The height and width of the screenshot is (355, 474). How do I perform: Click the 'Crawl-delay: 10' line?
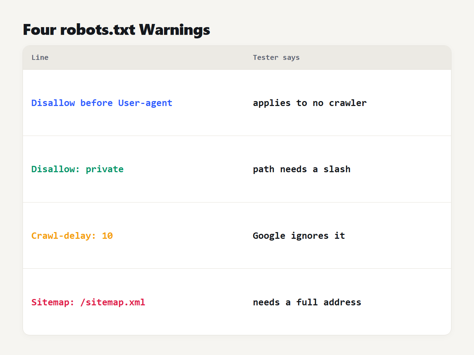tap(72, 236)
